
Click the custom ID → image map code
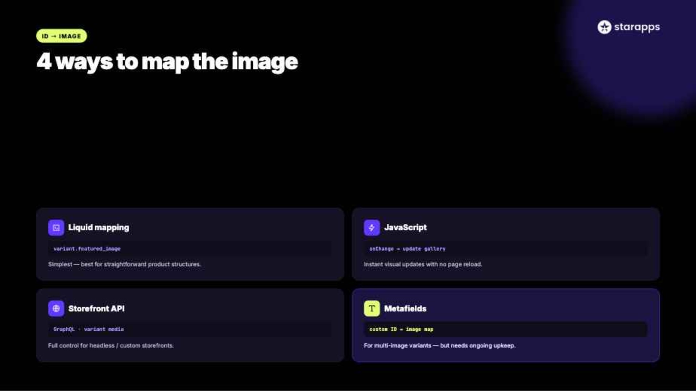click(401, 329)
